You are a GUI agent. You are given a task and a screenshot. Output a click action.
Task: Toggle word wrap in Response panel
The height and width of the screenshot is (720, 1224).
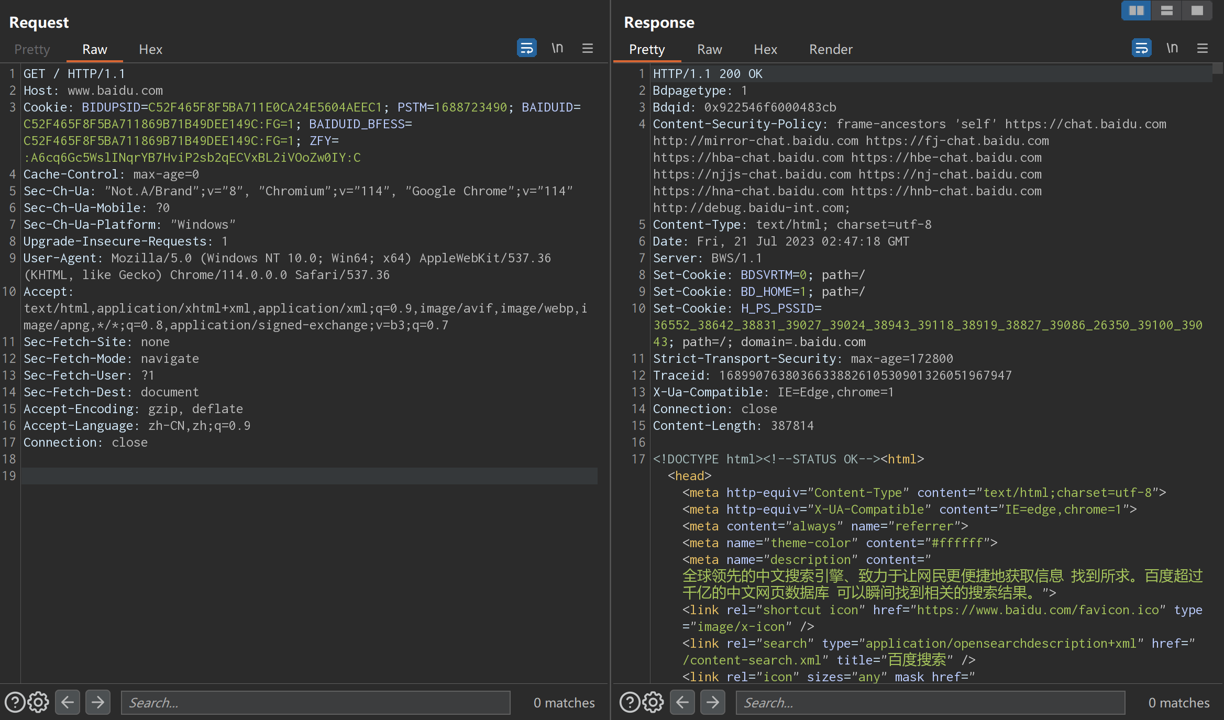[x=1141, y=48]
